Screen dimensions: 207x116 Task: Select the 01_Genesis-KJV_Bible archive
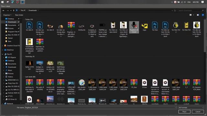(x=197, y=85)
